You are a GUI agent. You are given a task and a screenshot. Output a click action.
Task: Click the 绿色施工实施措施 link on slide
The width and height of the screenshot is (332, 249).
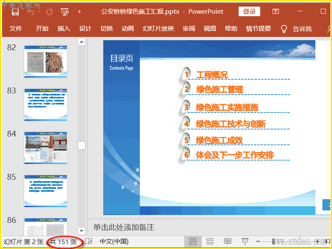click(x=227, y=107)
